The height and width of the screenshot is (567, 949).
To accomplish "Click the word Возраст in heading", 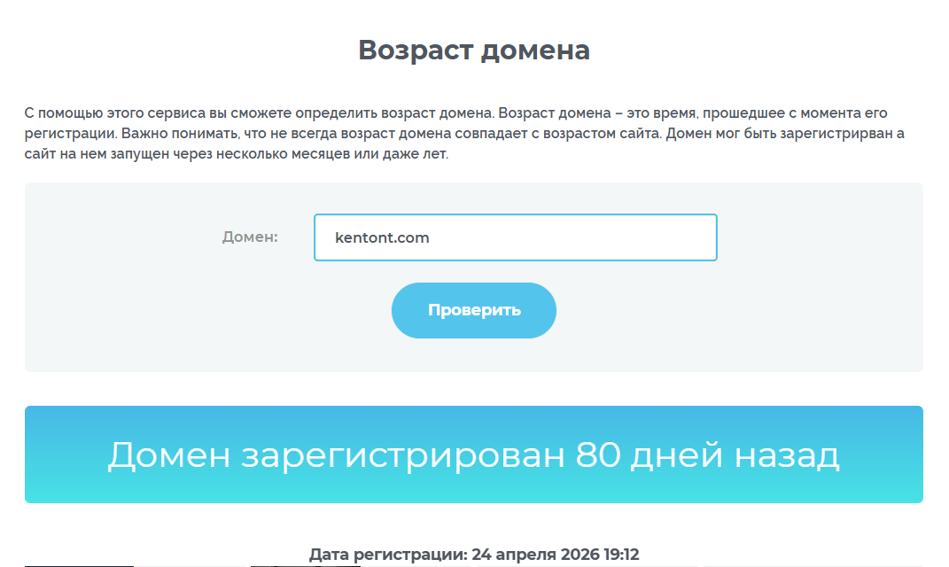I will coord(416,50).
